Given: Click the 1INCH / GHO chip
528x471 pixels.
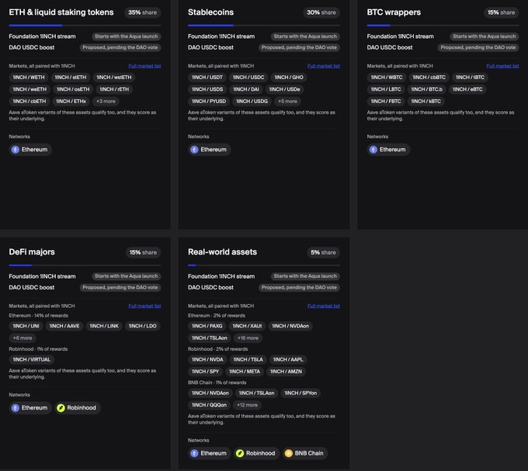Looking at the screenshot, I should (289, 78).
